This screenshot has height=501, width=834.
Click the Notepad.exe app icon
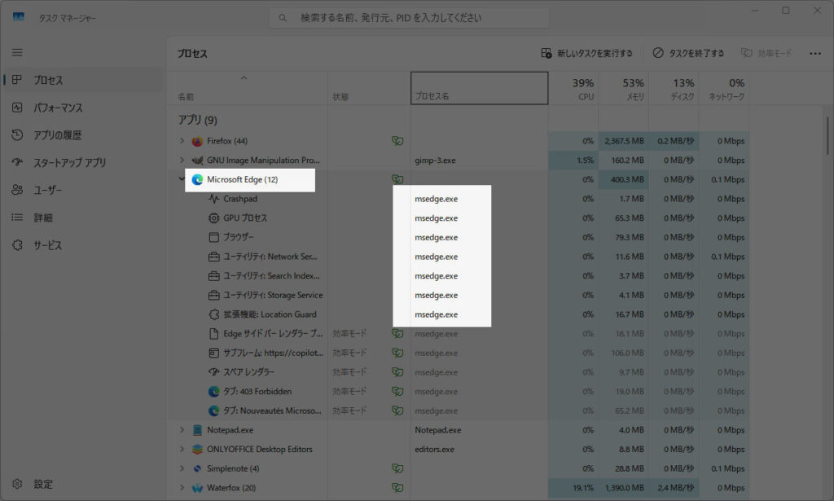tap(197, 430)
